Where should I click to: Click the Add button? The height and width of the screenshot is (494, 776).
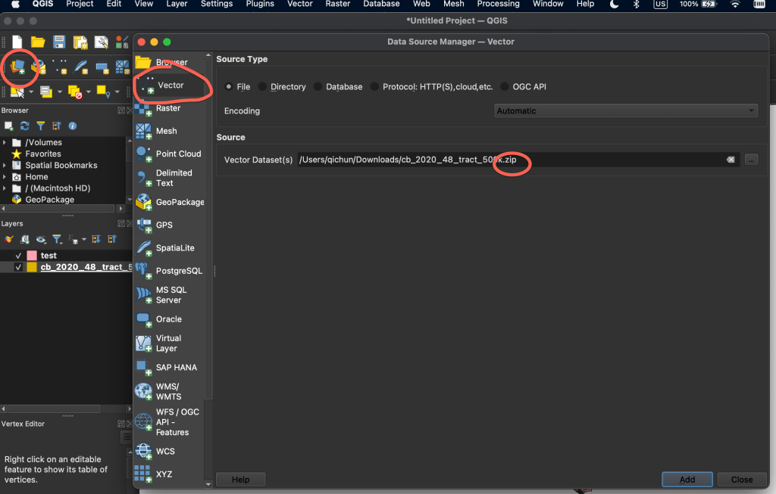tap(687, 480)
